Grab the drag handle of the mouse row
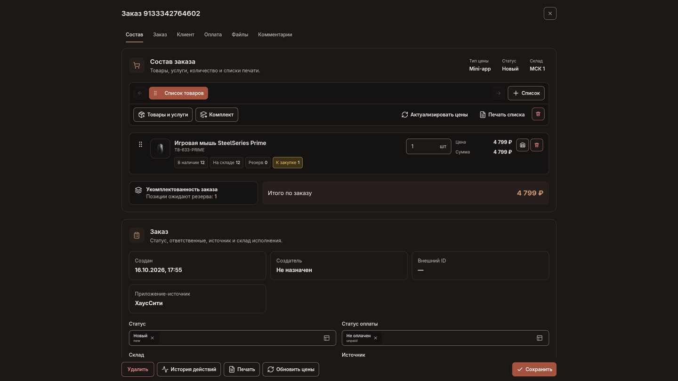Viewport: 678px width, 381px height. (140, 144)
